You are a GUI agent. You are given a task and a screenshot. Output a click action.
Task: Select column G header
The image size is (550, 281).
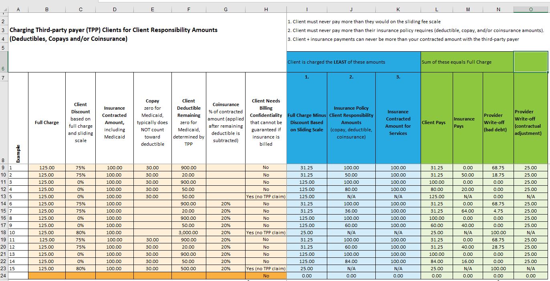click(x=226, y=10)
